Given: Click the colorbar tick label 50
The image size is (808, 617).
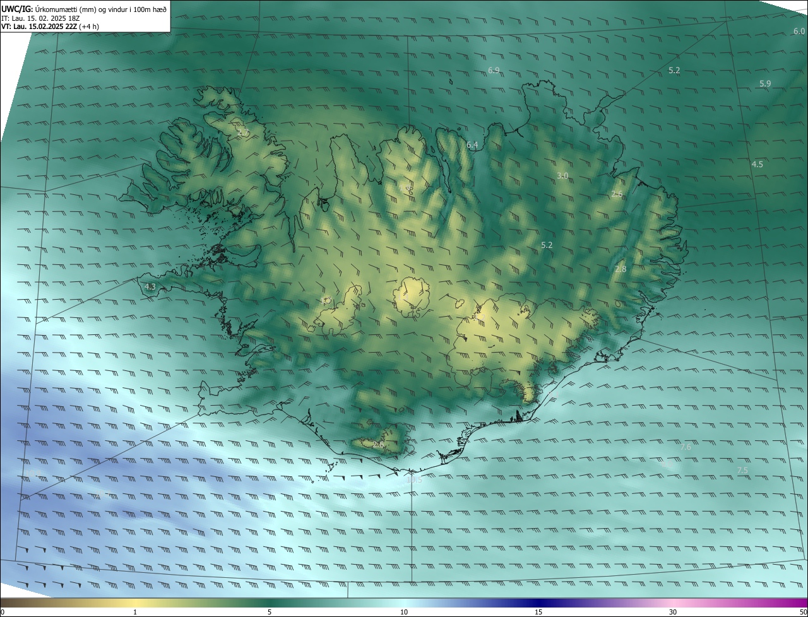Looking at the screenshot, I should tap(803, 612).
